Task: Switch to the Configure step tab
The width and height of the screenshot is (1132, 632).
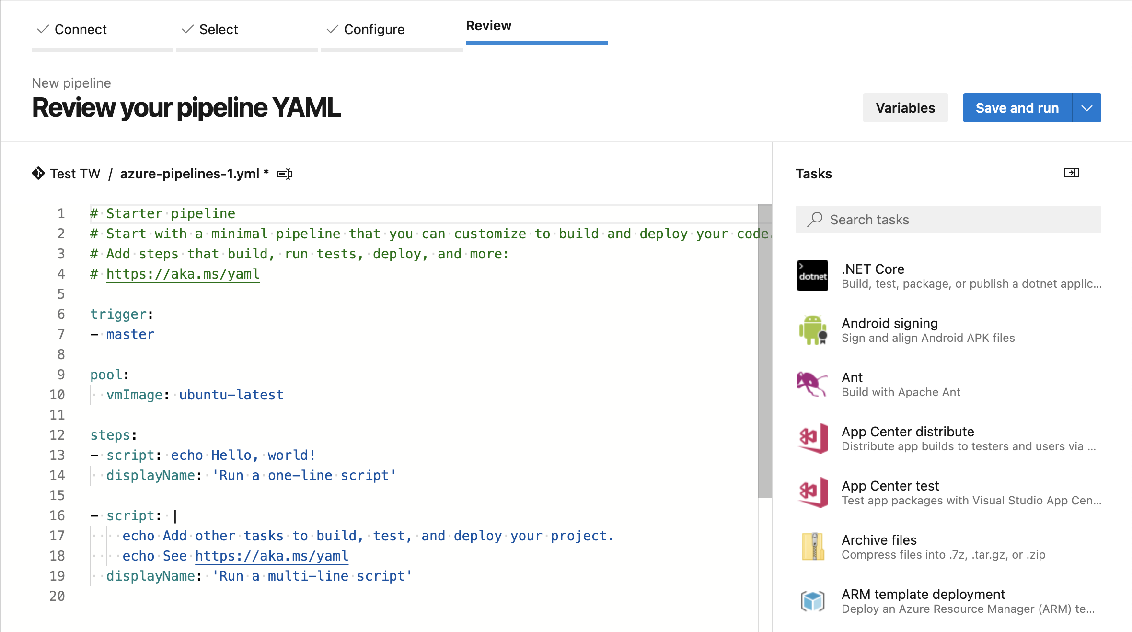Action: tap(374, 30)
